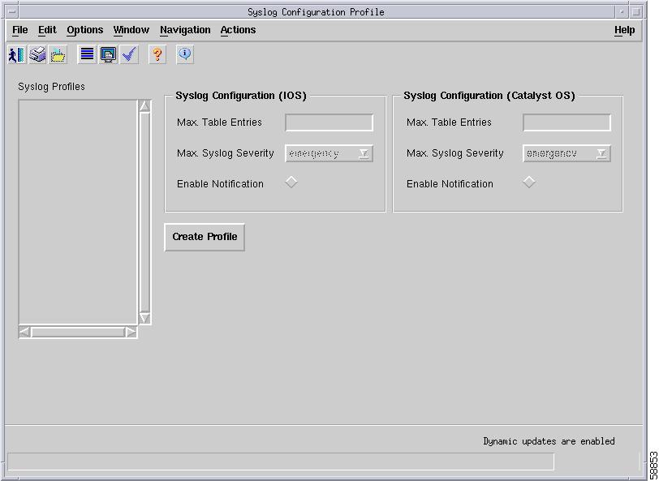Click the exit (running man) toolbar icon
Screen dimensions: 659x481
click(x=17, y=54)
